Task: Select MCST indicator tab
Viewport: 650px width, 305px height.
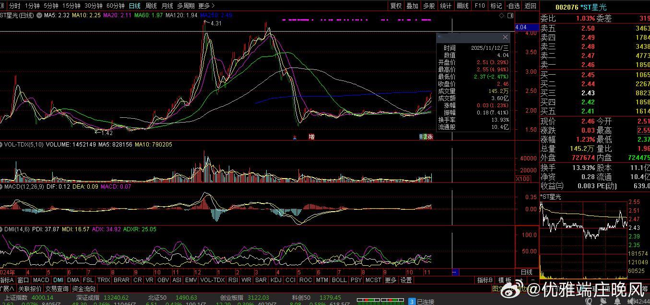Action: [373, 280]
